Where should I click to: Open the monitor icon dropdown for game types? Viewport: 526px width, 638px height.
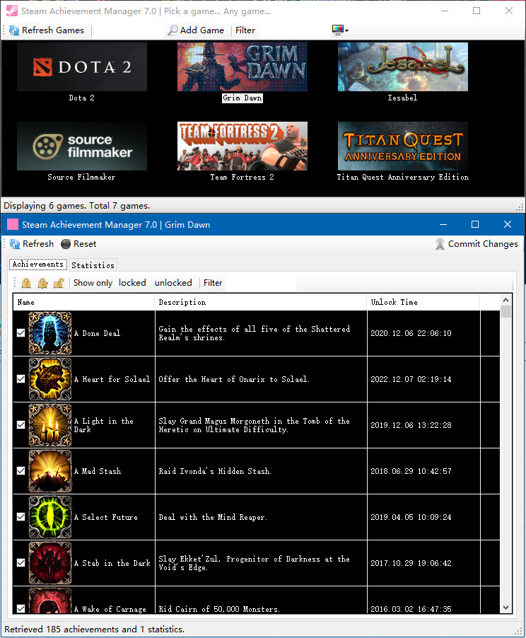[x=340, y=30]
